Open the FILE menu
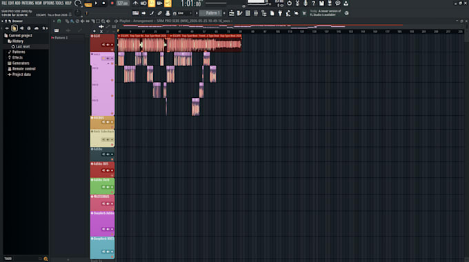Viewport: 469px width, 262px height. [4, 3]
